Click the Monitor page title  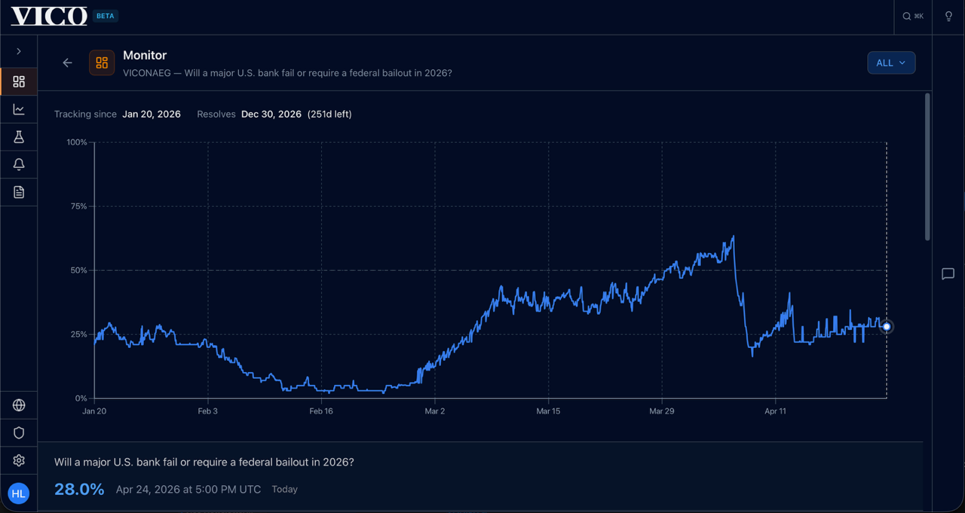coord(145,55)
